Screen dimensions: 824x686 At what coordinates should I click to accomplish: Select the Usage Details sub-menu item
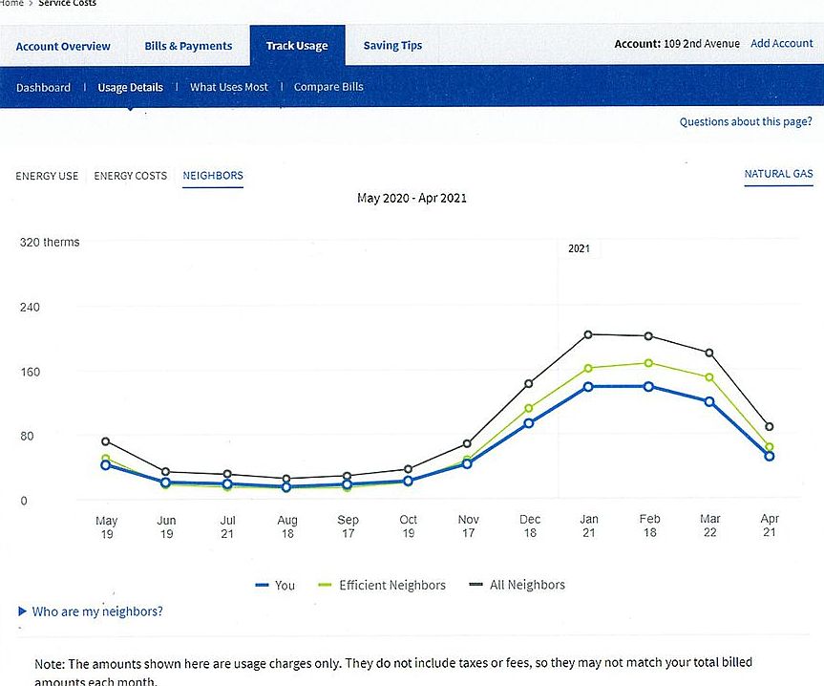[130, 87]
